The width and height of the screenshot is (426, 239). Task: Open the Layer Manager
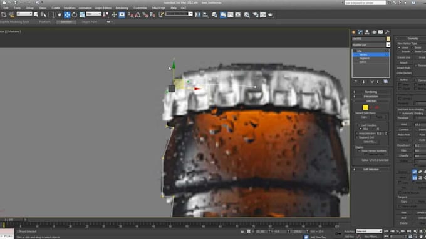click(x=214, y=15)
